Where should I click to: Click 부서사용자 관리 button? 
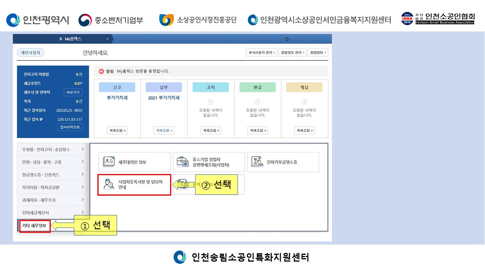pos(261,53)
